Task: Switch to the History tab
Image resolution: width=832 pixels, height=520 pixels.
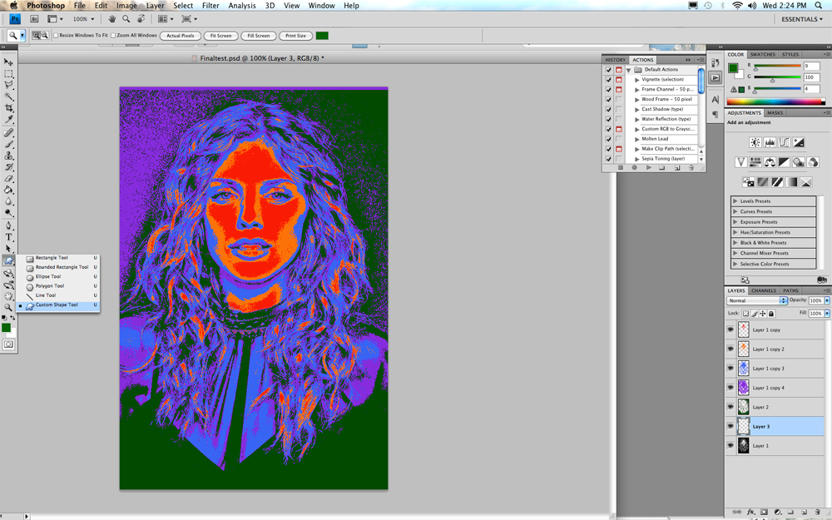Action: click(616, 60)
